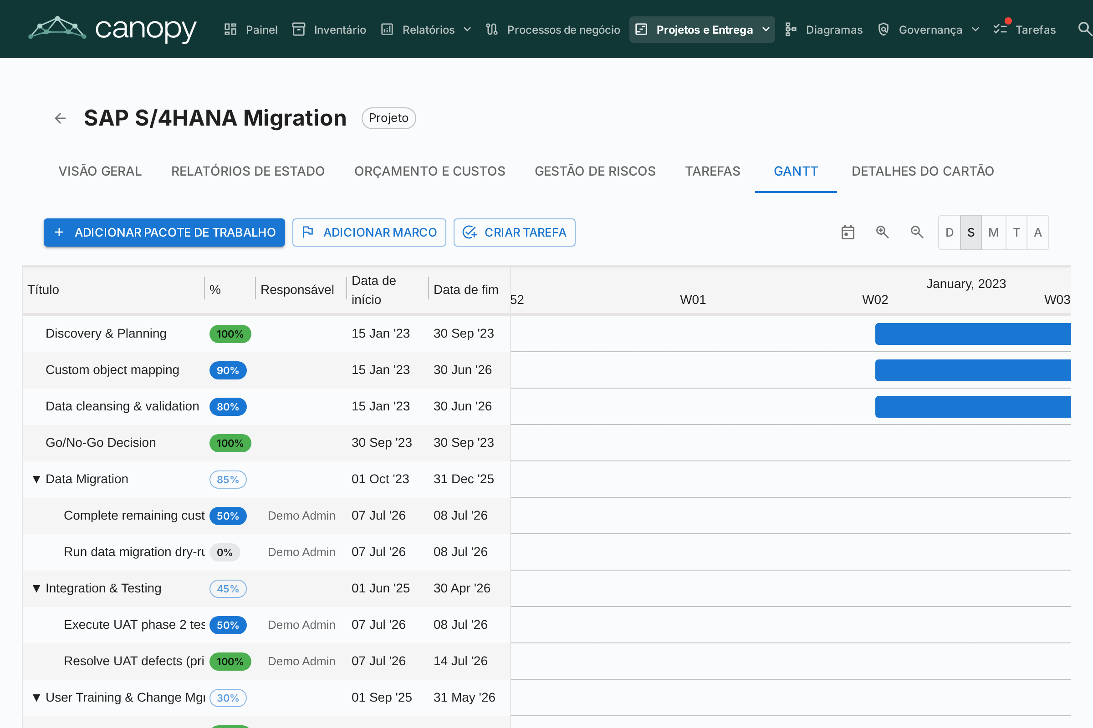Screen dimensions: 1093x728
Task: Switch Gantt scale to S (week)
Action: click(x=971, y=233)
